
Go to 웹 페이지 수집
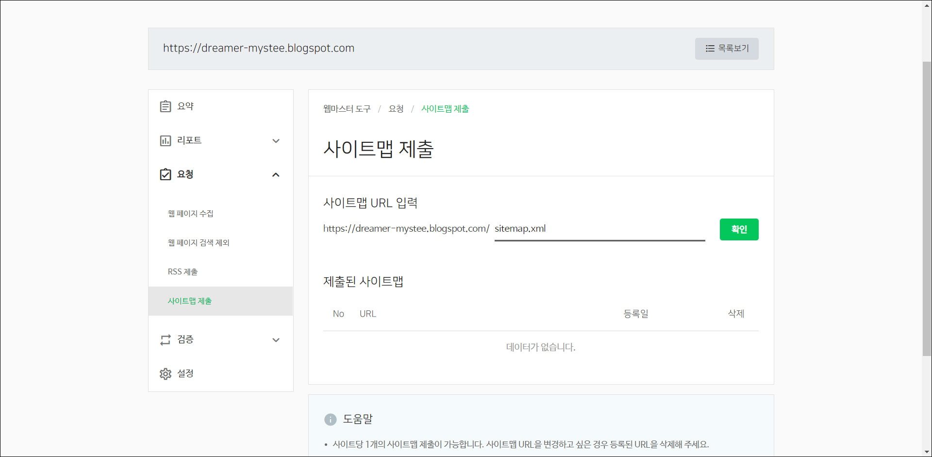pyautogui.click(x=190, y=214)
